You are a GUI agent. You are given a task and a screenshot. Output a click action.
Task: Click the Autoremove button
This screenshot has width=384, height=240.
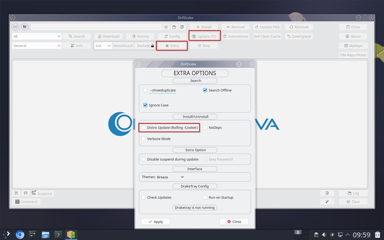(x=235, y=36)
